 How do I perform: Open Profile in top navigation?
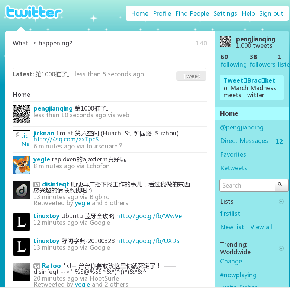(x=162, y=13)
